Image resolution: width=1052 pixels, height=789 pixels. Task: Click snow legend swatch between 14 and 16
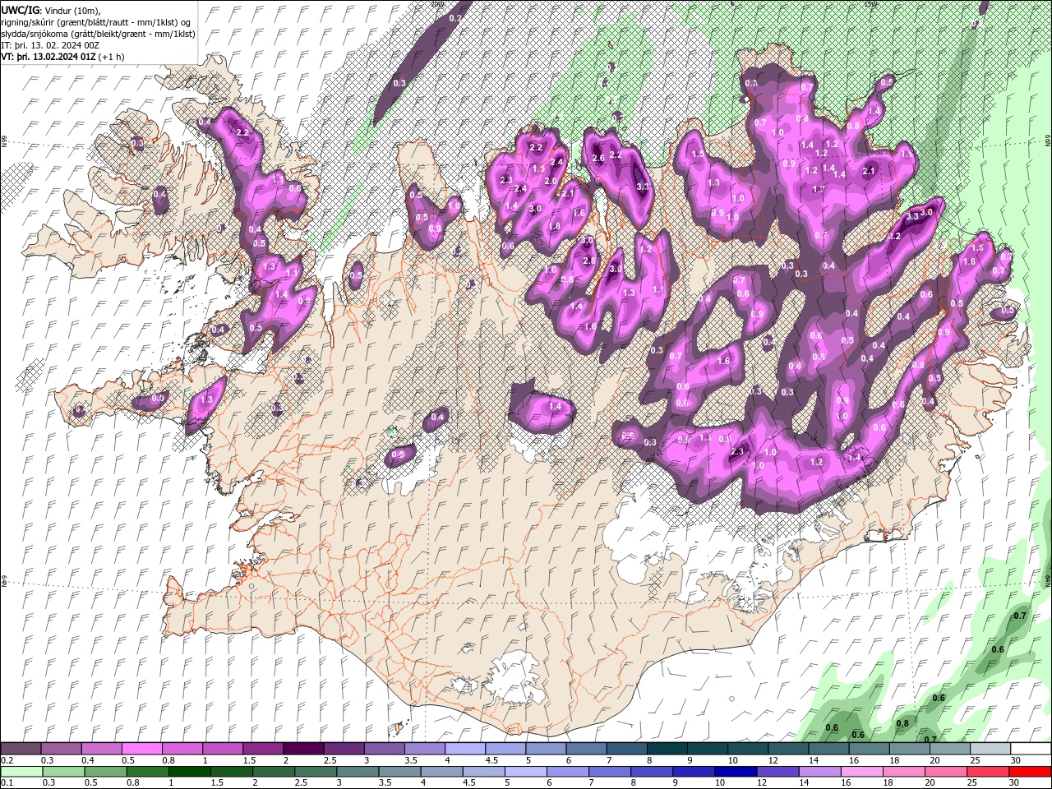[828, 749]
